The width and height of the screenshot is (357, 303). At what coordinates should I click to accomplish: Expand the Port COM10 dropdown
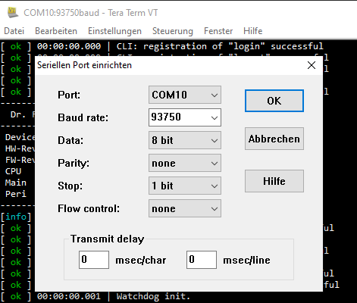(x=185, y=95)
